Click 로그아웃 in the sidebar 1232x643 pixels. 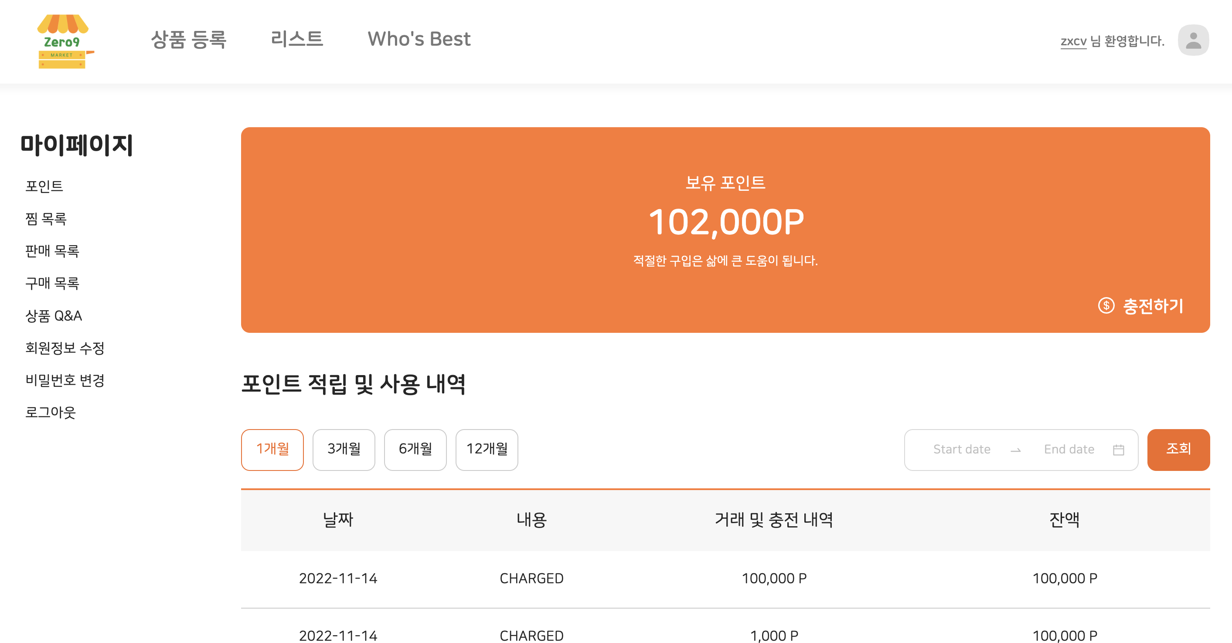tap(50, 413)
